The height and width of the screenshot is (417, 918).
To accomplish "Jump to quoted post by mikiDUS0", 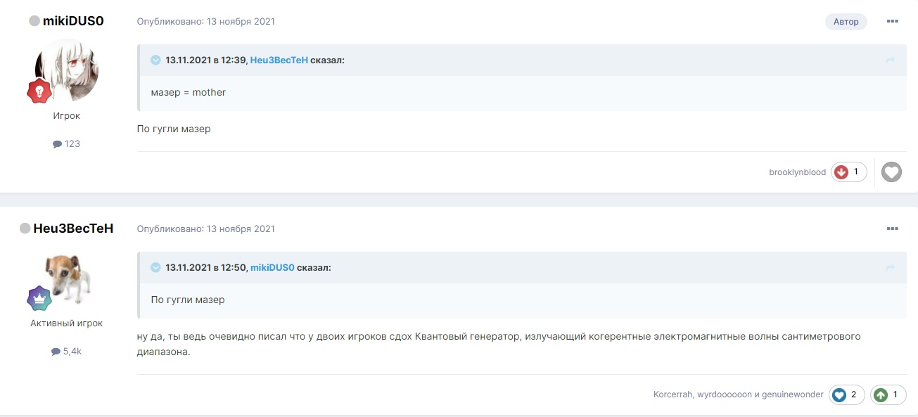I will 890,269.
